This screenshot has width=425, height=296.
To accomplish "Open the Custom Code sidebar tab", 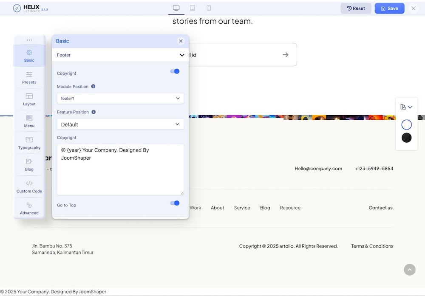I will click(x=29, y=187).
